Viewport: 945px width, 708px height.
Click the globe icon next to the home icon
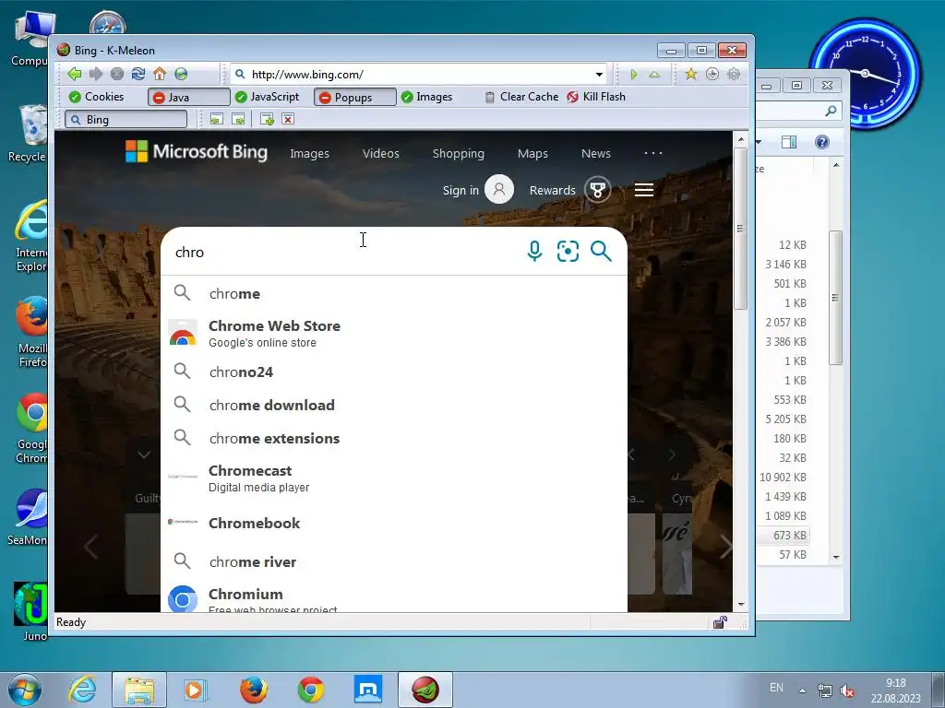181,74
